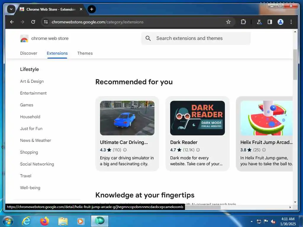Image resolution: width=303 pixels, height=227 pixels.
Task: Open the Art & Design category
Action: (x=32, y=82)
